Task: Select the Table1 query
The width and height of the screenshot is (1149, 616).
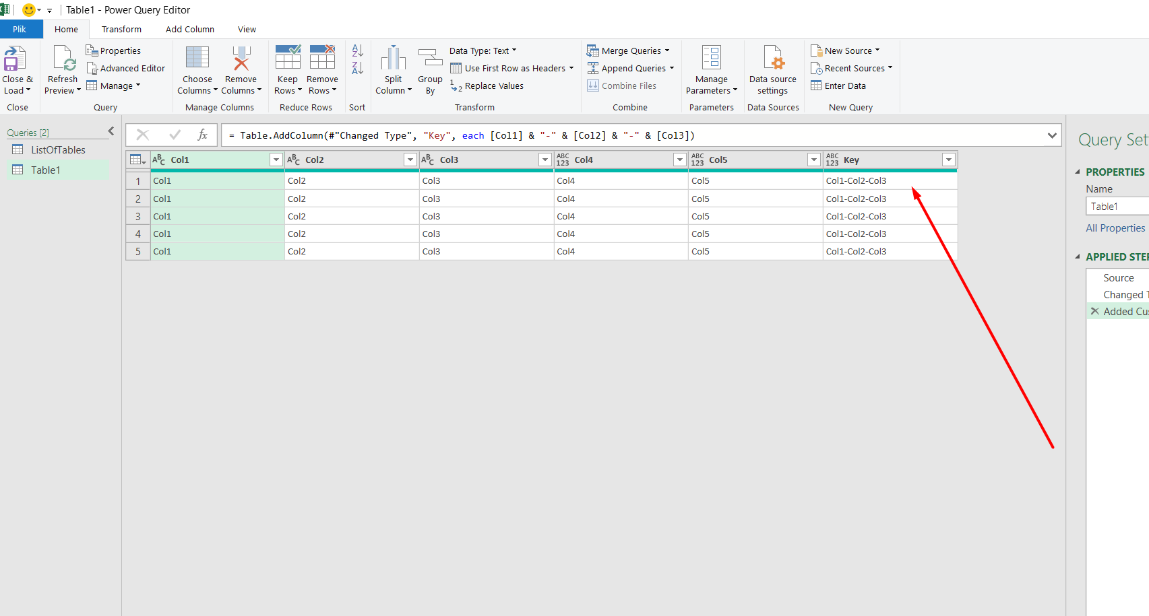Action: point(58,170)
